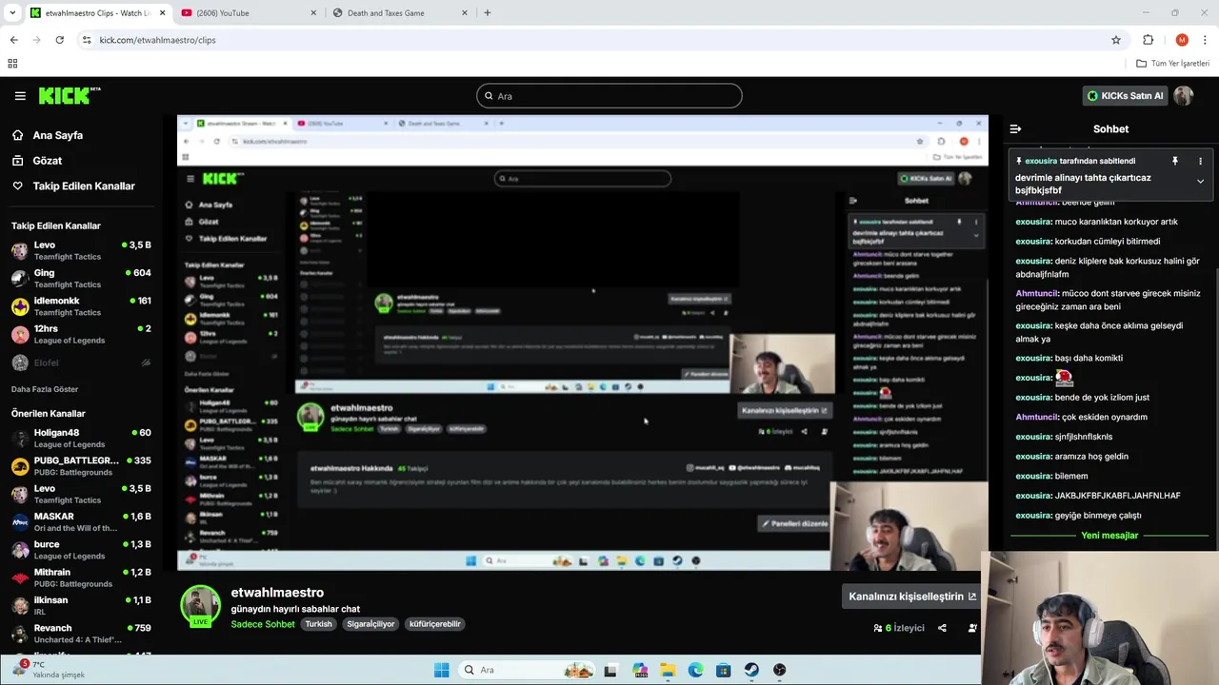This screenshot has height=685, width=1219.
Task: Focus the Kick Ara search field
Action: click(609, 96)
